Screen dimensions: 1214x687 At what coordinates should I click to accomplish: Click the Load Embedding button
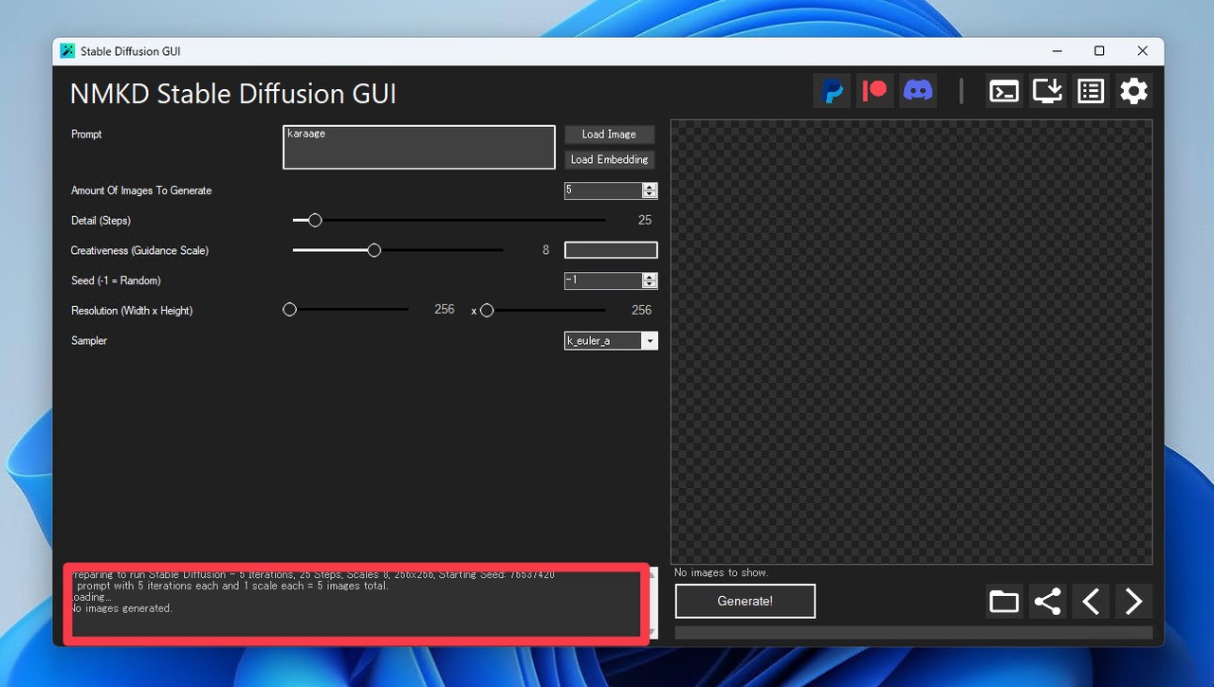coord(610,159)
